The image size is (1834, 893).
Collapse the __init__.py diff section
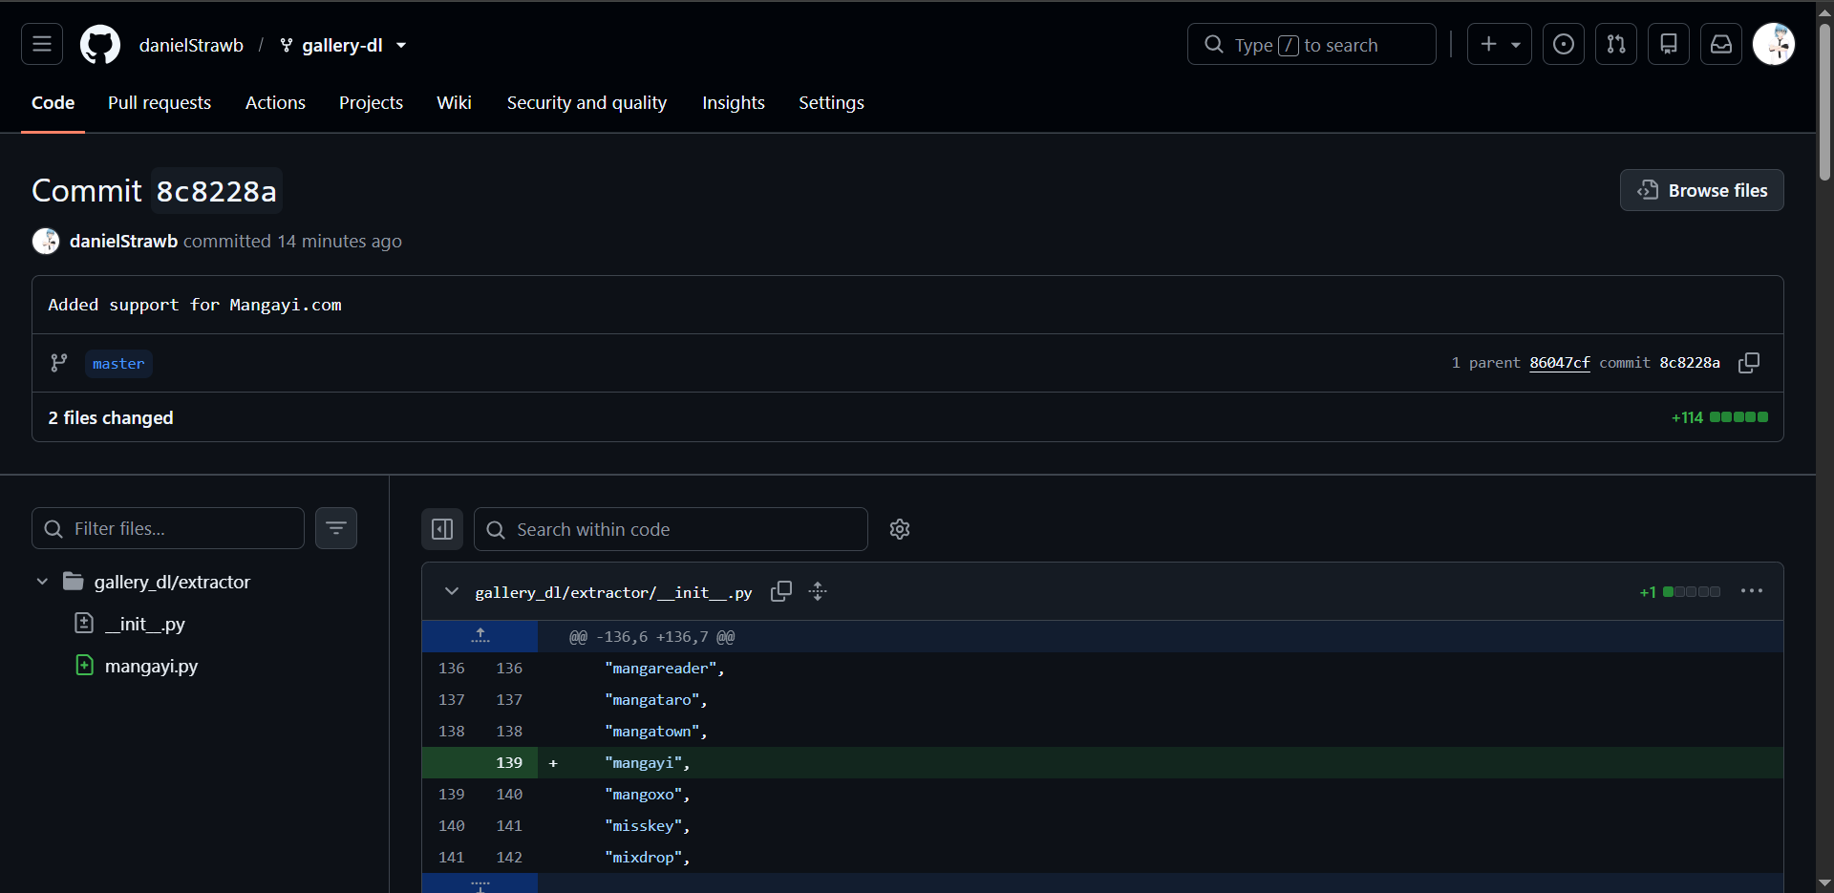[452, 591]
